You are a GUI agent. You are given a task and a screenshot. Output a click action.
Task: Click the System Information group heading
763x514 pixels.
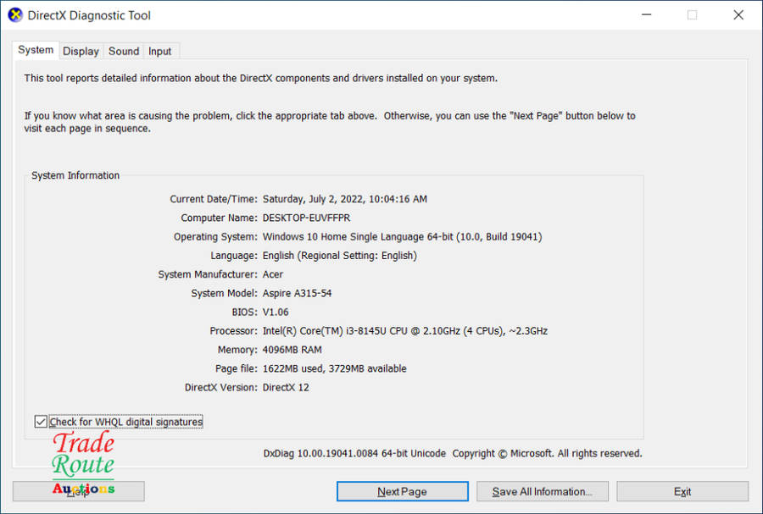[75, 176]
